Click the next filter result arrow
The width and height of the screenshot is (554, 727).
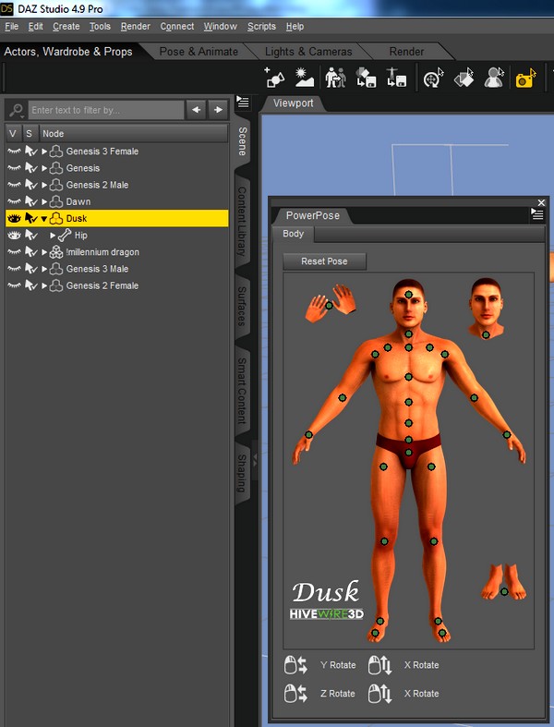(x=218, y=110)
